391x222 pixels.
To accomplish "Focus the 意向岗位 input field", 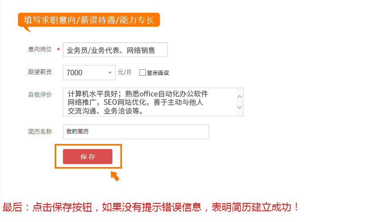I will pyautogui.click(x=115, y=50).
